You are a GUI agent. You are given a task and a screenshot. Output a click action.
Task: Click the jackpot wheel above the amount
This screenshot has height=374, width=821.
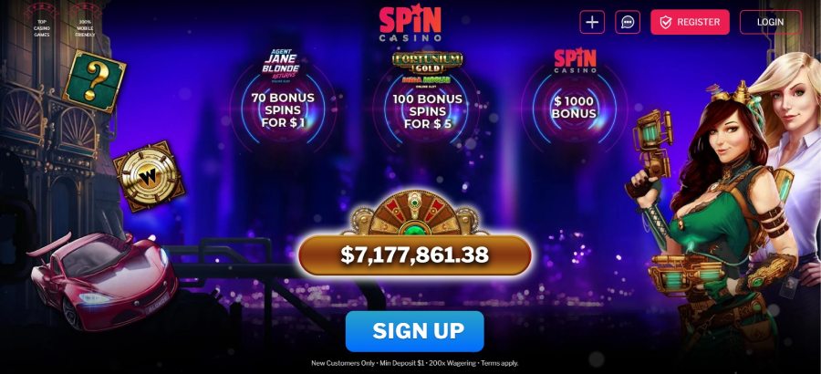(415, 213)
